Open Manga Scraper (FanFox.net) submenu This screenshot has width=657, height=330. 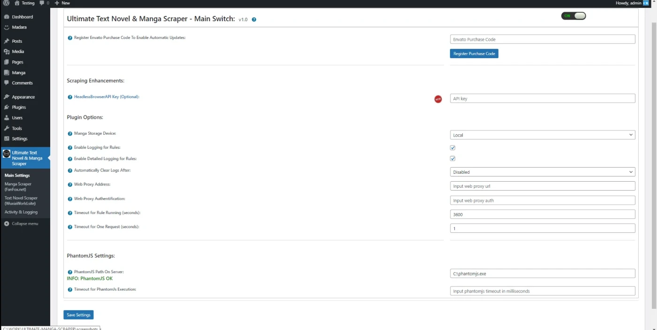pos(18,187)
